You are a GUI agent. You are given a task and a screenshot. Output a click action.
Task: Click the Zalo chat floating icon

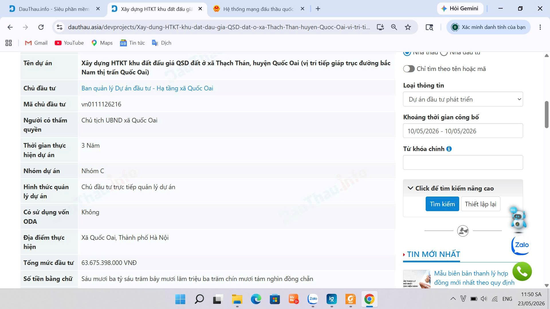click(521, 245)
